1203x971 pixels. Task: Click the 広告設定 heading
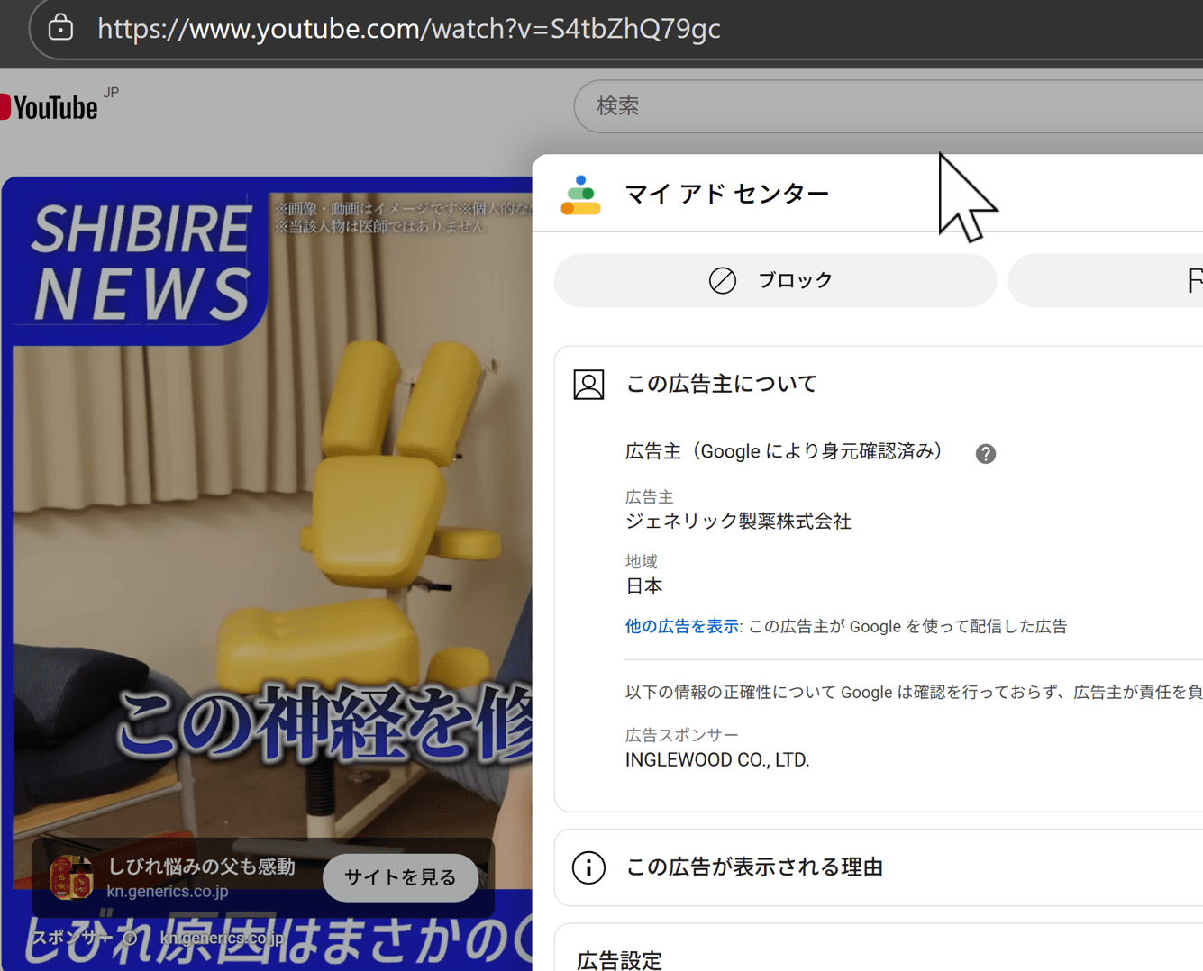(x=620, y=960)
